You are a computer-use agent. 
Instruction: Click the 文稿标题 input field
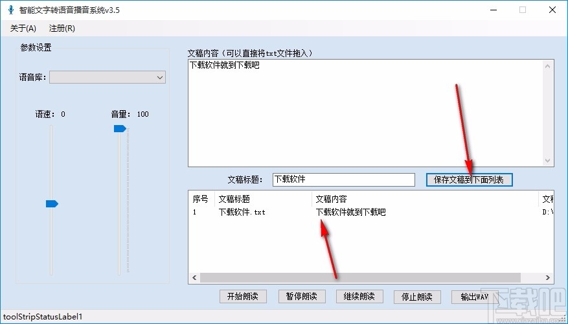343,179
